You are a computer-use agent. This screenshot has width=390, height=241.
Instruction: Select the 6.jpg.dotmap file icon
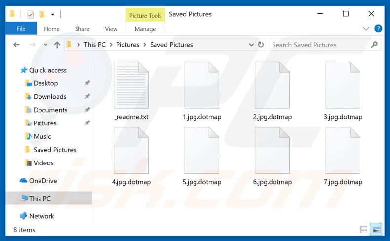[x=273, y=150]
